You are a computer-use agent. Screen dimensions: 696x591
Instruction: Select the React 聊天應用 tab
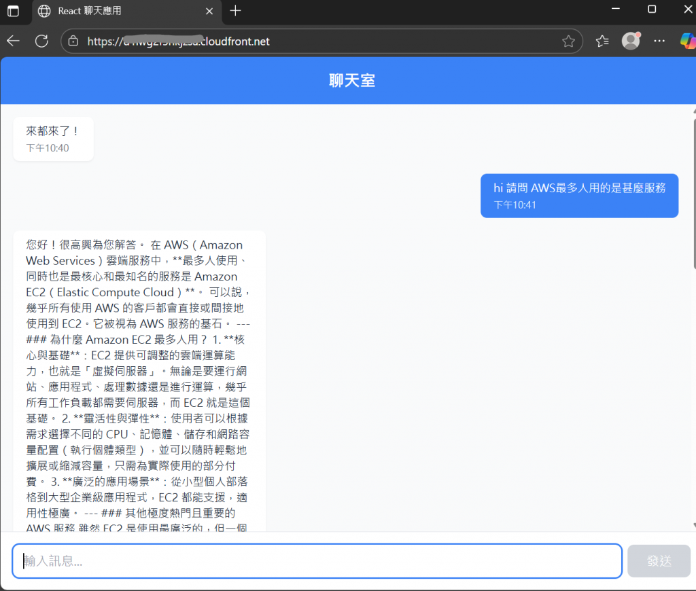click(x=126, y=11)
